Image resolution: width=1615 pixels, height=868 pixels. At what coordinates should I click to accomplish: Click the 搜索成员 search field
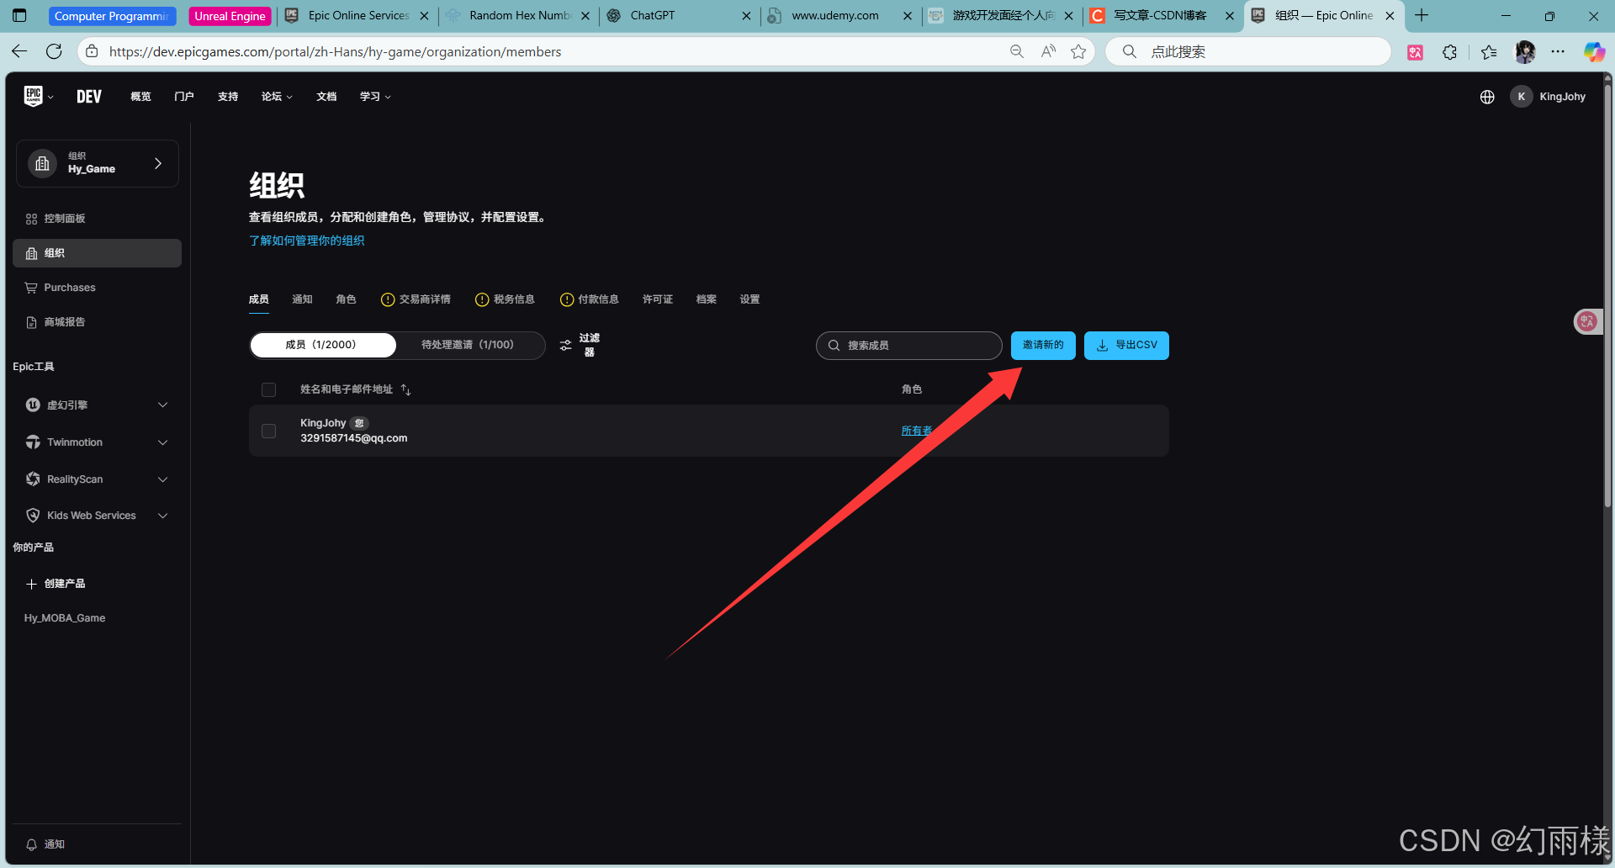click(x=908, y=346)
